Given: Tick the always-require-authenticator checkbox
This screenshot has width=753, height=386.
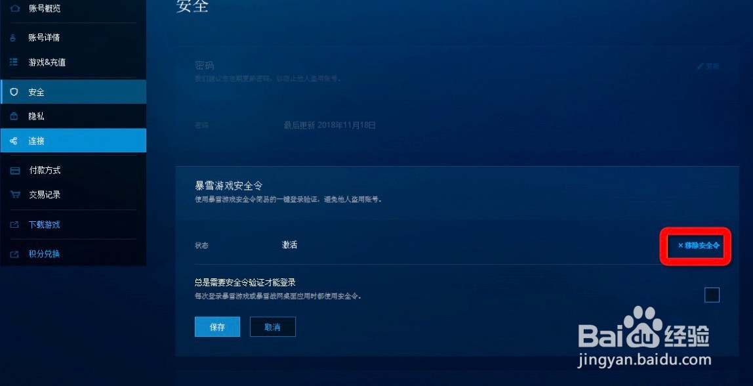Looking at the screenshot, I should [x=712, y=295].
